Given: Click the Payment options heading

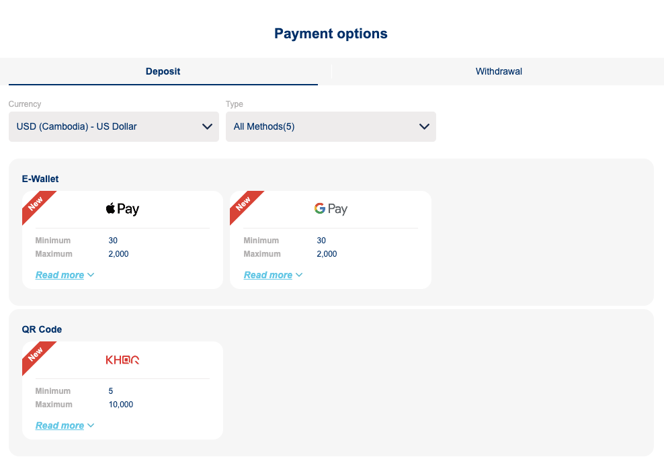Looking at the screenshot, I should (331, 34).
